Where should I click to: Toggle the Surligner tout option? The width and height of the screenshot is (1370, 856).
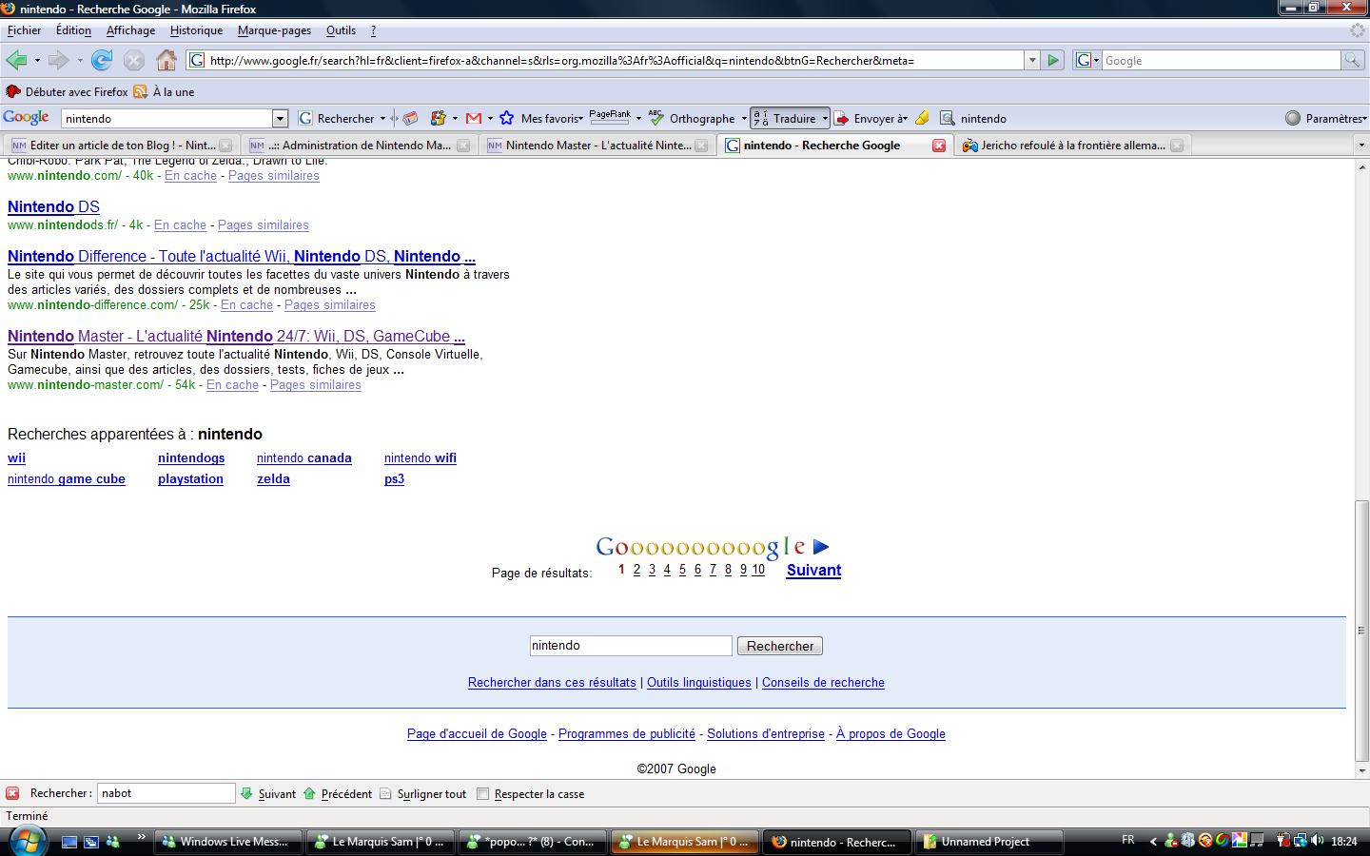[x=423, y=794]
